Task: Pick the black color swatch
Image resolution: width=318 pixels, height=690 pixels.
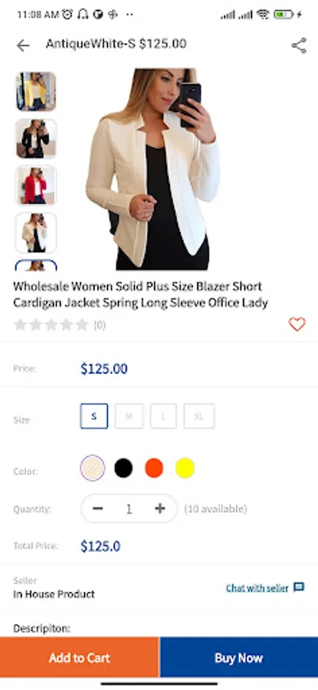Action: point(123,468)
